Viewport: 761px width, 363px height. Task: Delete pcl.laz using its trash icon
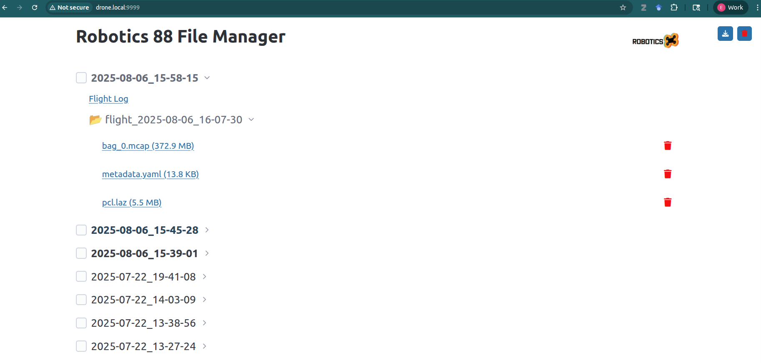tap(668, 202)
